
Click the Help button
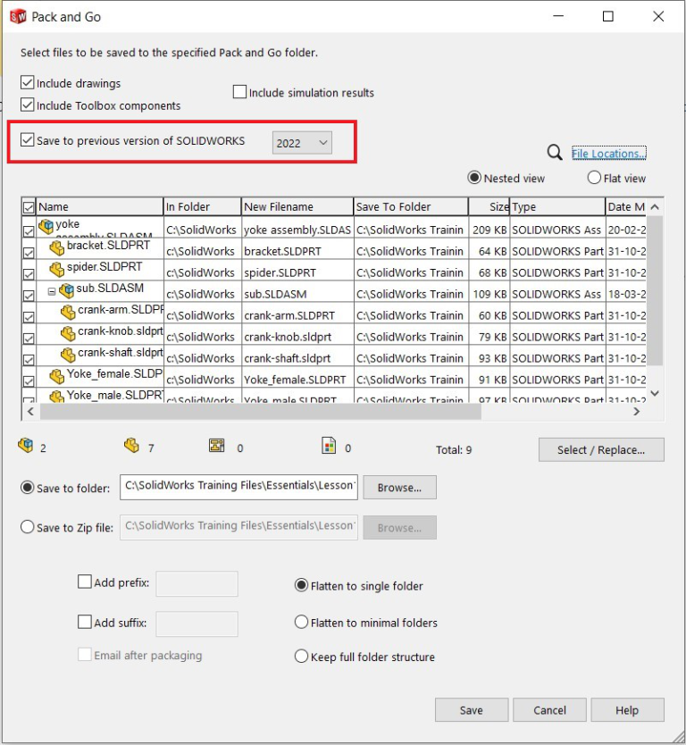(627, 710)
